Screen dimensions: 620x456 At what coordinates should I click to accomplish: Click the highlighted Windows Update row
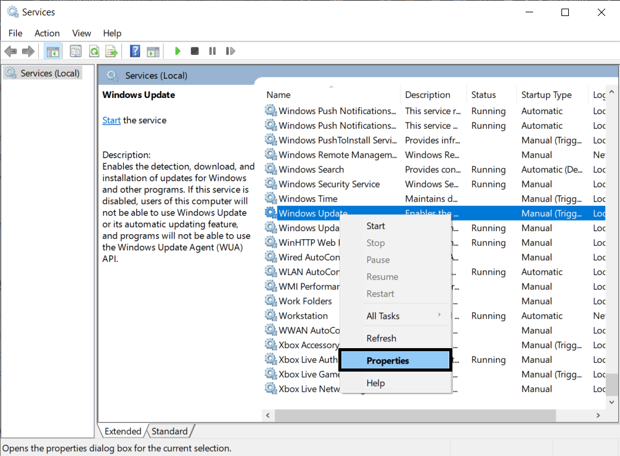(434, 213)
